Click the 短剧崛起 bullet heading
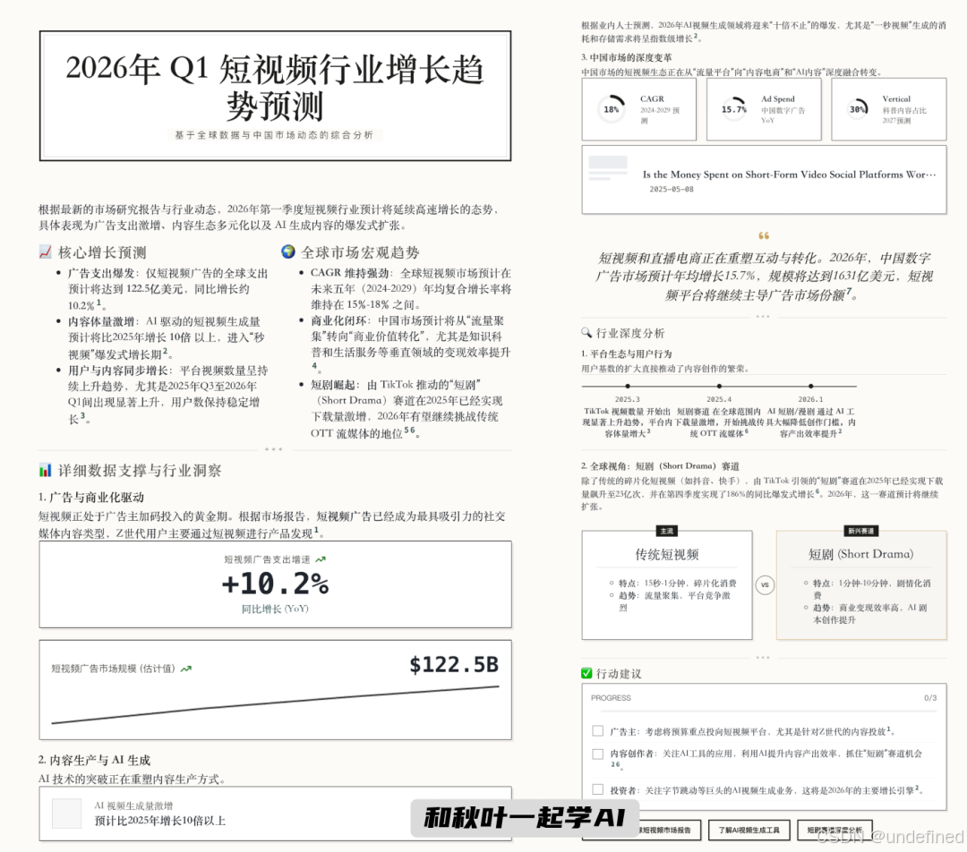The image size is (967, 852). pyautogui.click(x=334, y=385)
